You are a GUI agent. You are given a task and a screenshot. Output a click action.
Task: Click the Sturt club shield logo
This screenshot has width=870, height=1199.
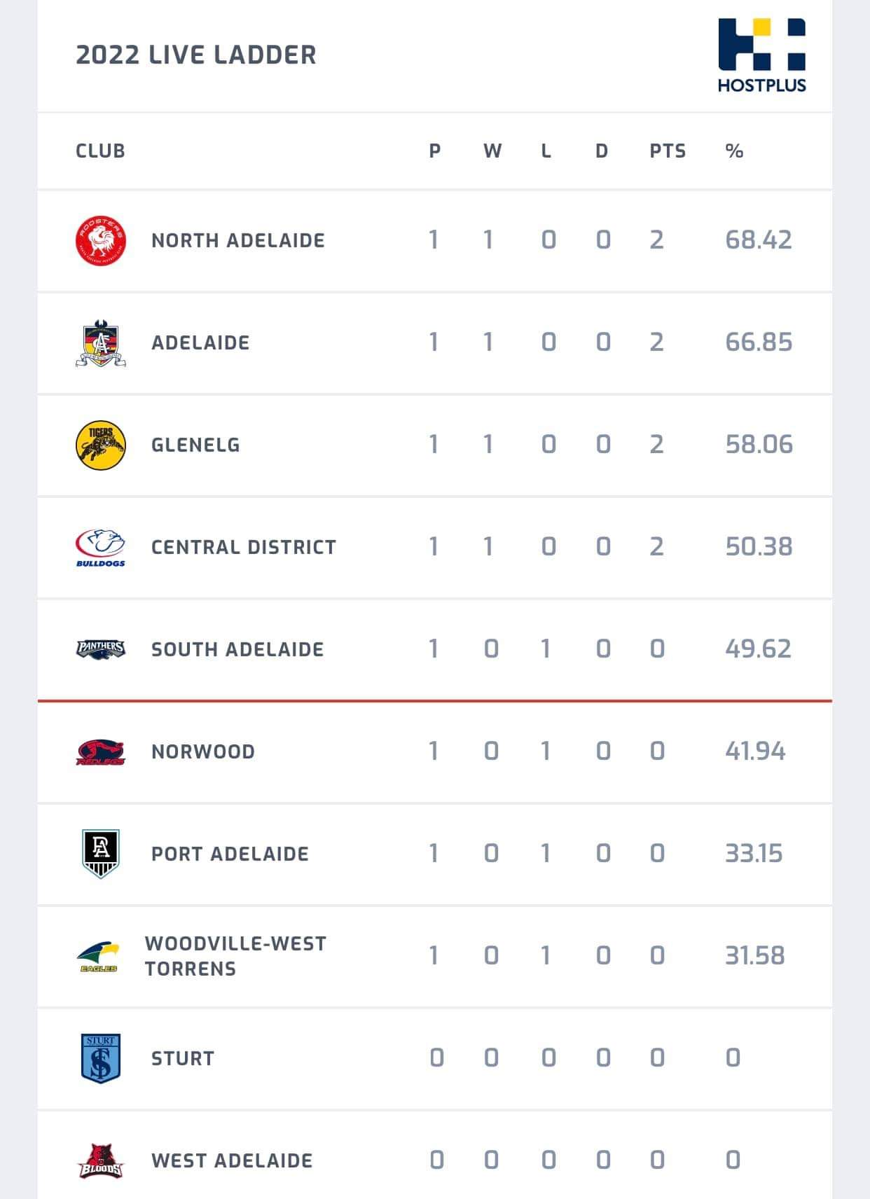pyautogui.click(x=100, y=1058)
